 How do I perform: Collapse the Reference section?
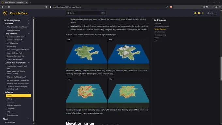click(x=29, y=92)
